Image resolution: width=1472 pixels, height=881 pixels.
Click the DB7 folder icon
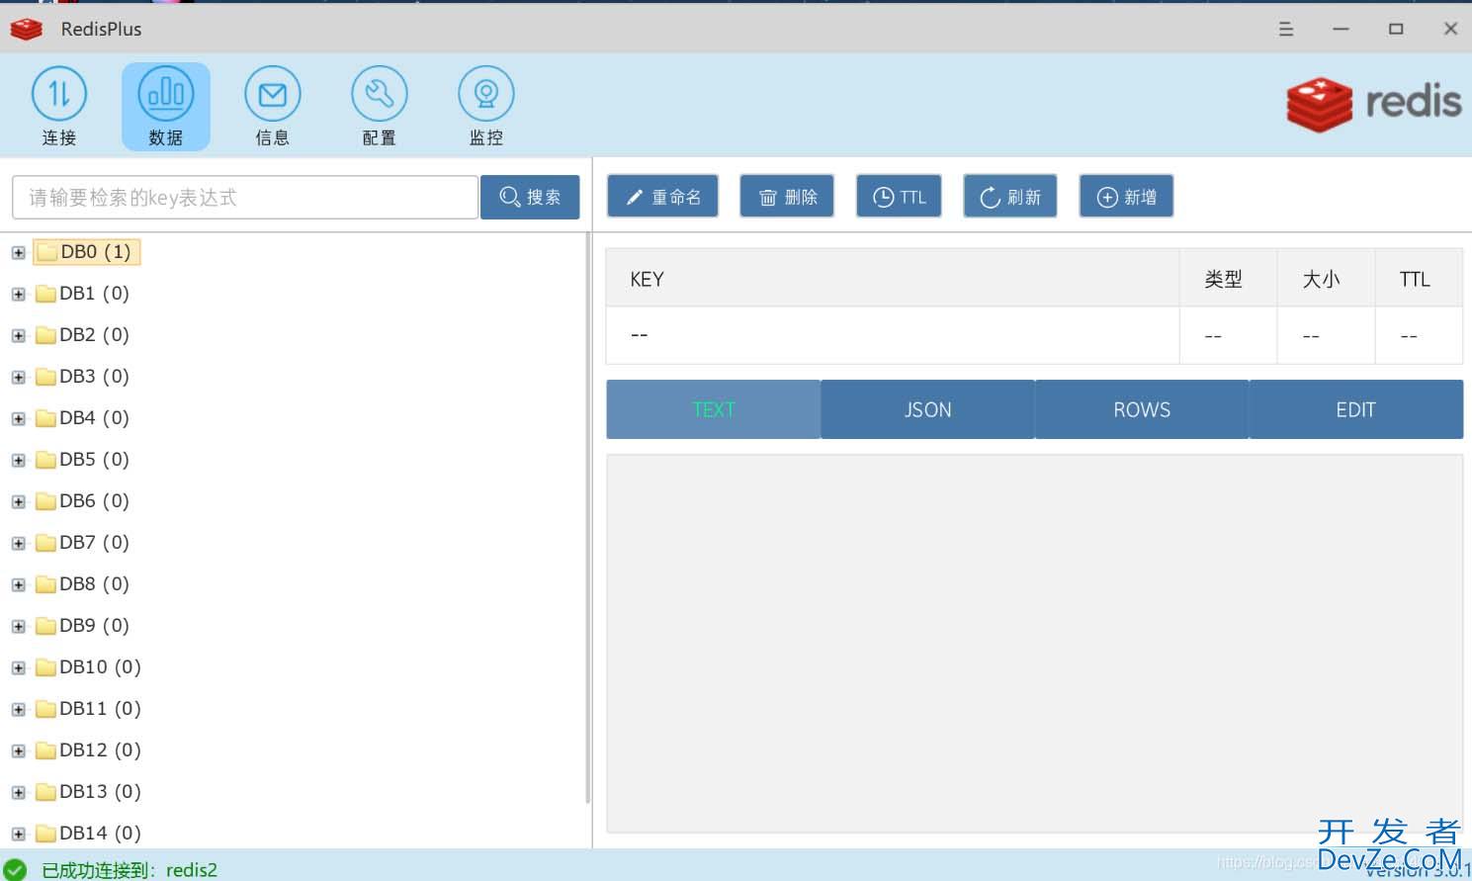point(45,543)
